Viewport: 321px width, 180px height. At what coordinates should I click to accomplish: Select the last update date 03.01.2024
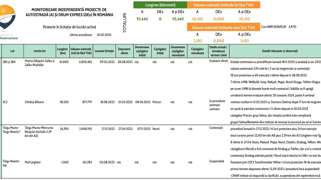coord(104,35)
